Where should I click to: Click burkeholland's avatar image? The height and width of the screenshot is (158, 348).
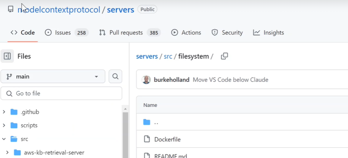(x=146, y=80)
